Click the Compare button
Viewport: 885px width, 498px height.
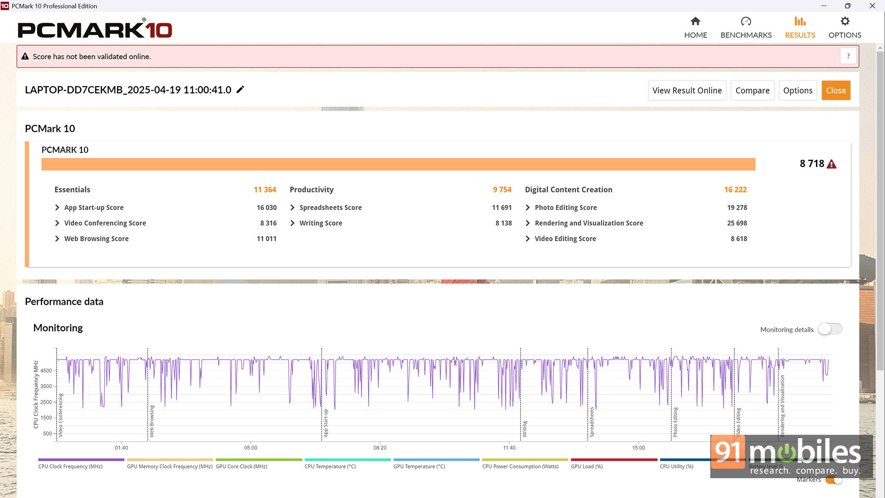pos(752,90)
